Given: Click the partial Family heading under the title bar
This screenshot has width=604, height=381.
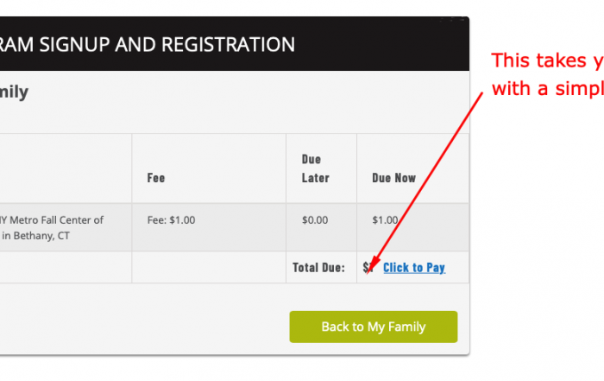Looking at the screenshot, I should point(14,92).
